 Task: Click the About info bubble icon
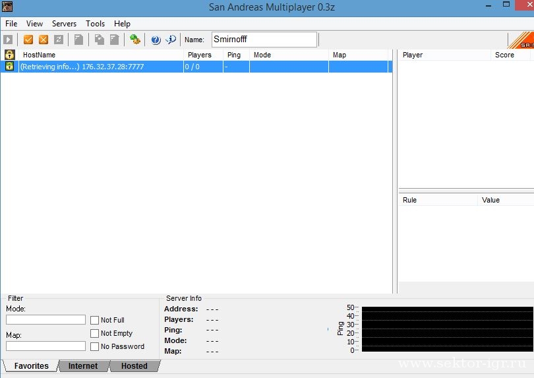click(171, 40)
